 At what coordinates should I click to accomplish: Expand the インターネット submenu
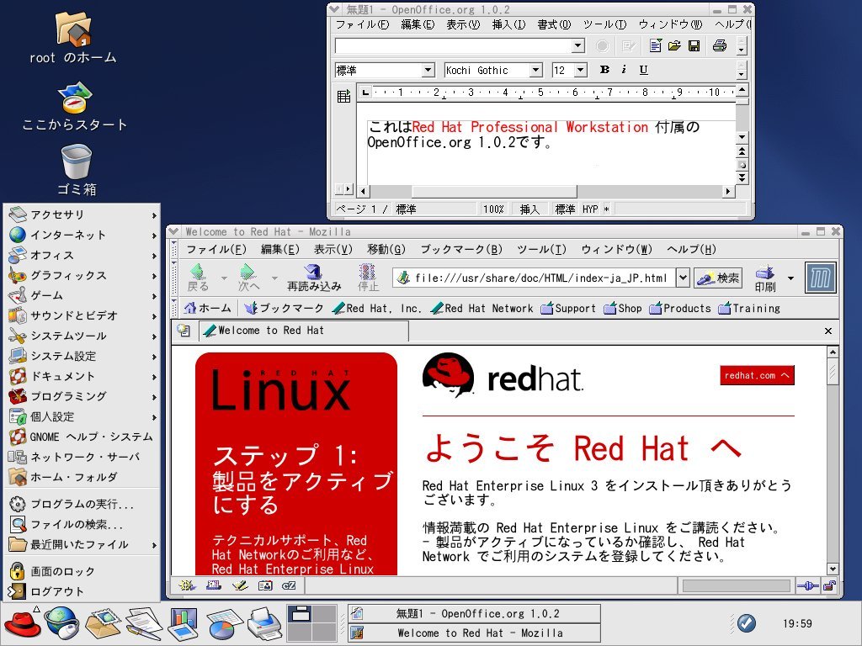(x=82, y=236)
